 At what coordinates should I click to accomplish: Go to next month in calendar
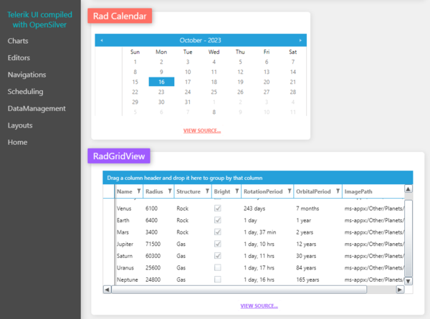click(x=300, y=40)
